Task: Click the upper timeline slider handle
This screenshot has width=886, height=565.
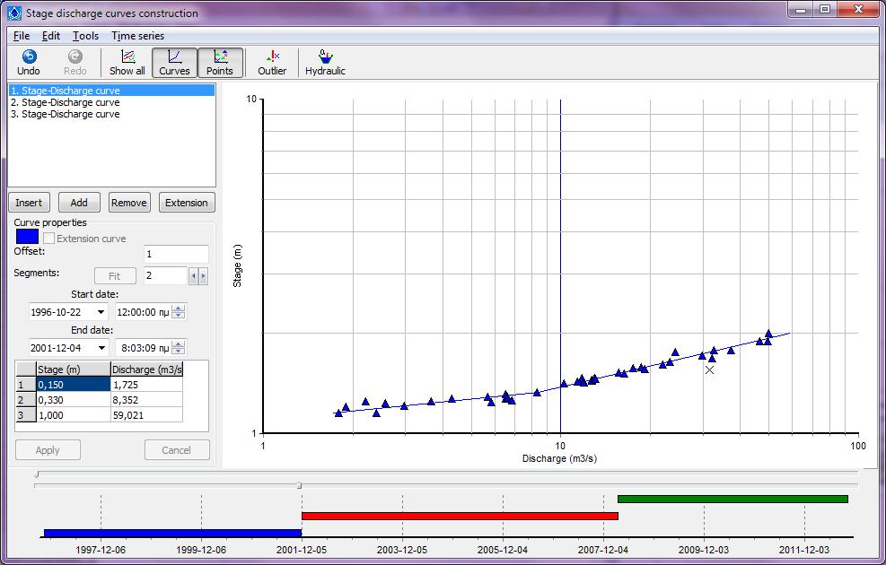Action: (37, 474)
